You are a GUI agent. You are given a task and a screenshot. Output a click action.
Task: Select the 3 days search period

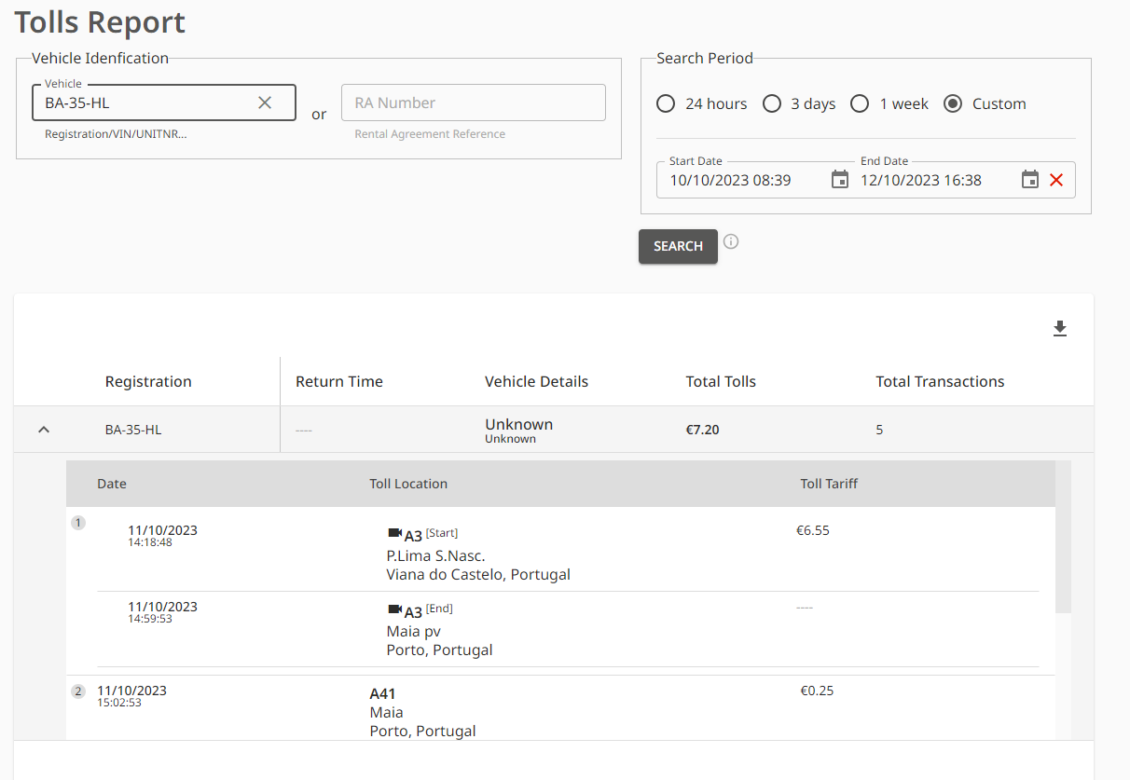[772, 103]
